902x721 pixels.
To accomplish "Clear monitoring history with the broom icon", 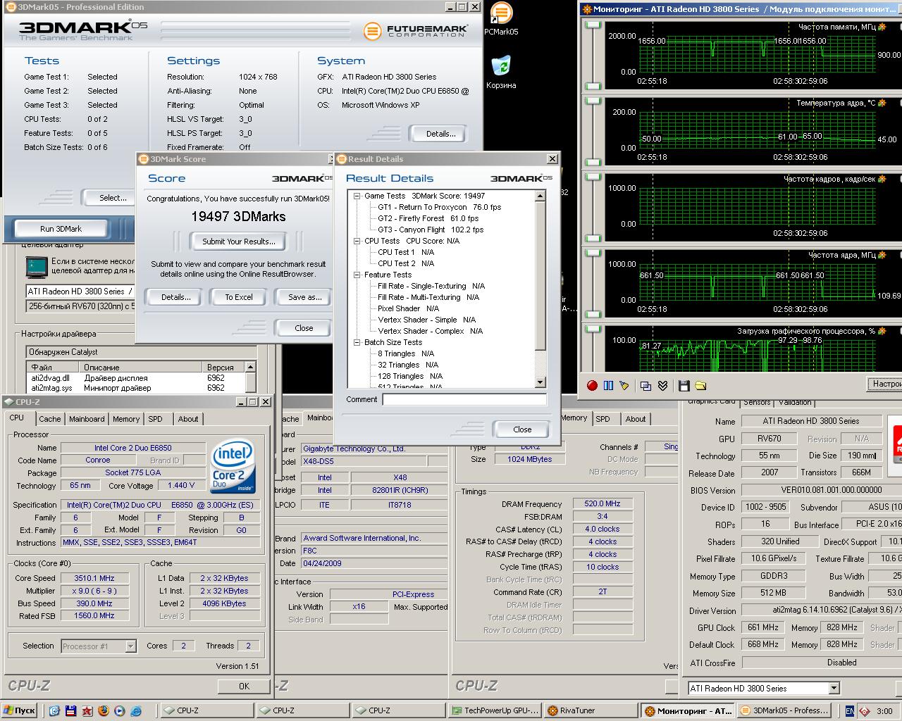I will pyautogui.click(x=624, y=385).
